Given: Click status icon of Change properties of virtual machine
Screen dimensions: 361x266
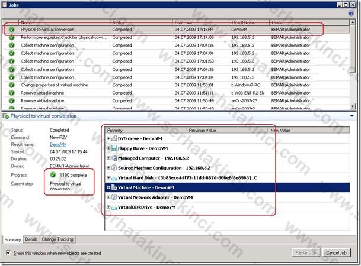Looking at the screenshot, I should [11, 85].
